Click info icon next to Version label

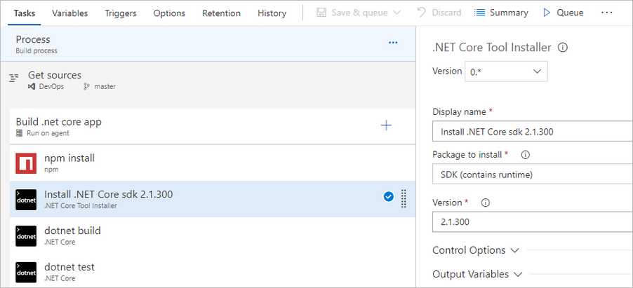[x=486, y=203]
